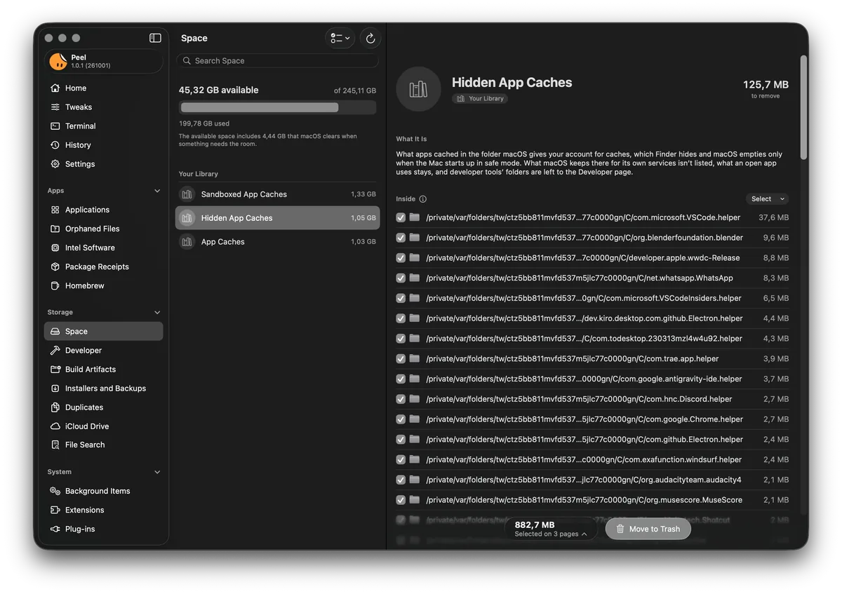842x594 pixels.
Task: Click the org.audacityteam.audacity4 folder path
Action: (584, 480)
